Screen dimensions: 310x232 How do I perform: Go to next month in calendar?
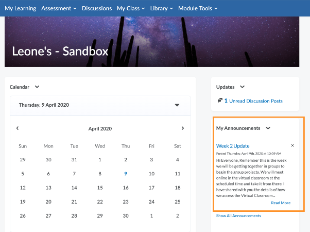(182, 128)
